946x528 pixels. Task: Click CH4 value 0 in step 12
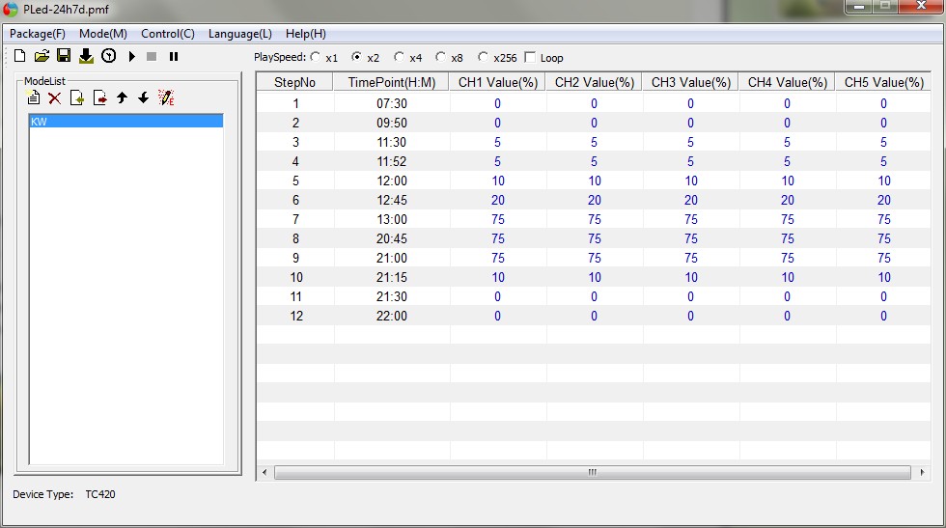[x=788, y=317]
